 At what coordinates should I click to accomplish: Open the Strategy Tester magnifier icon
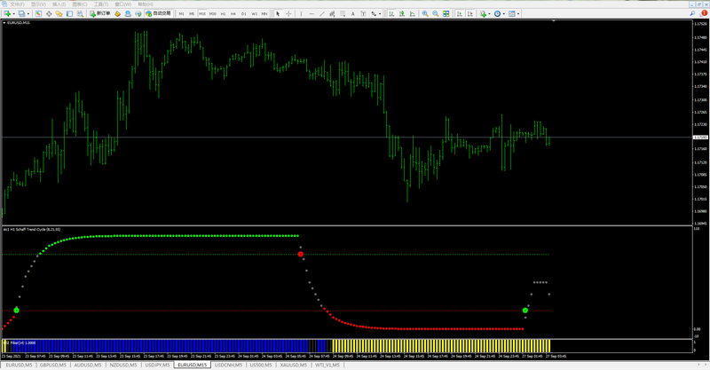pos(80,14)
